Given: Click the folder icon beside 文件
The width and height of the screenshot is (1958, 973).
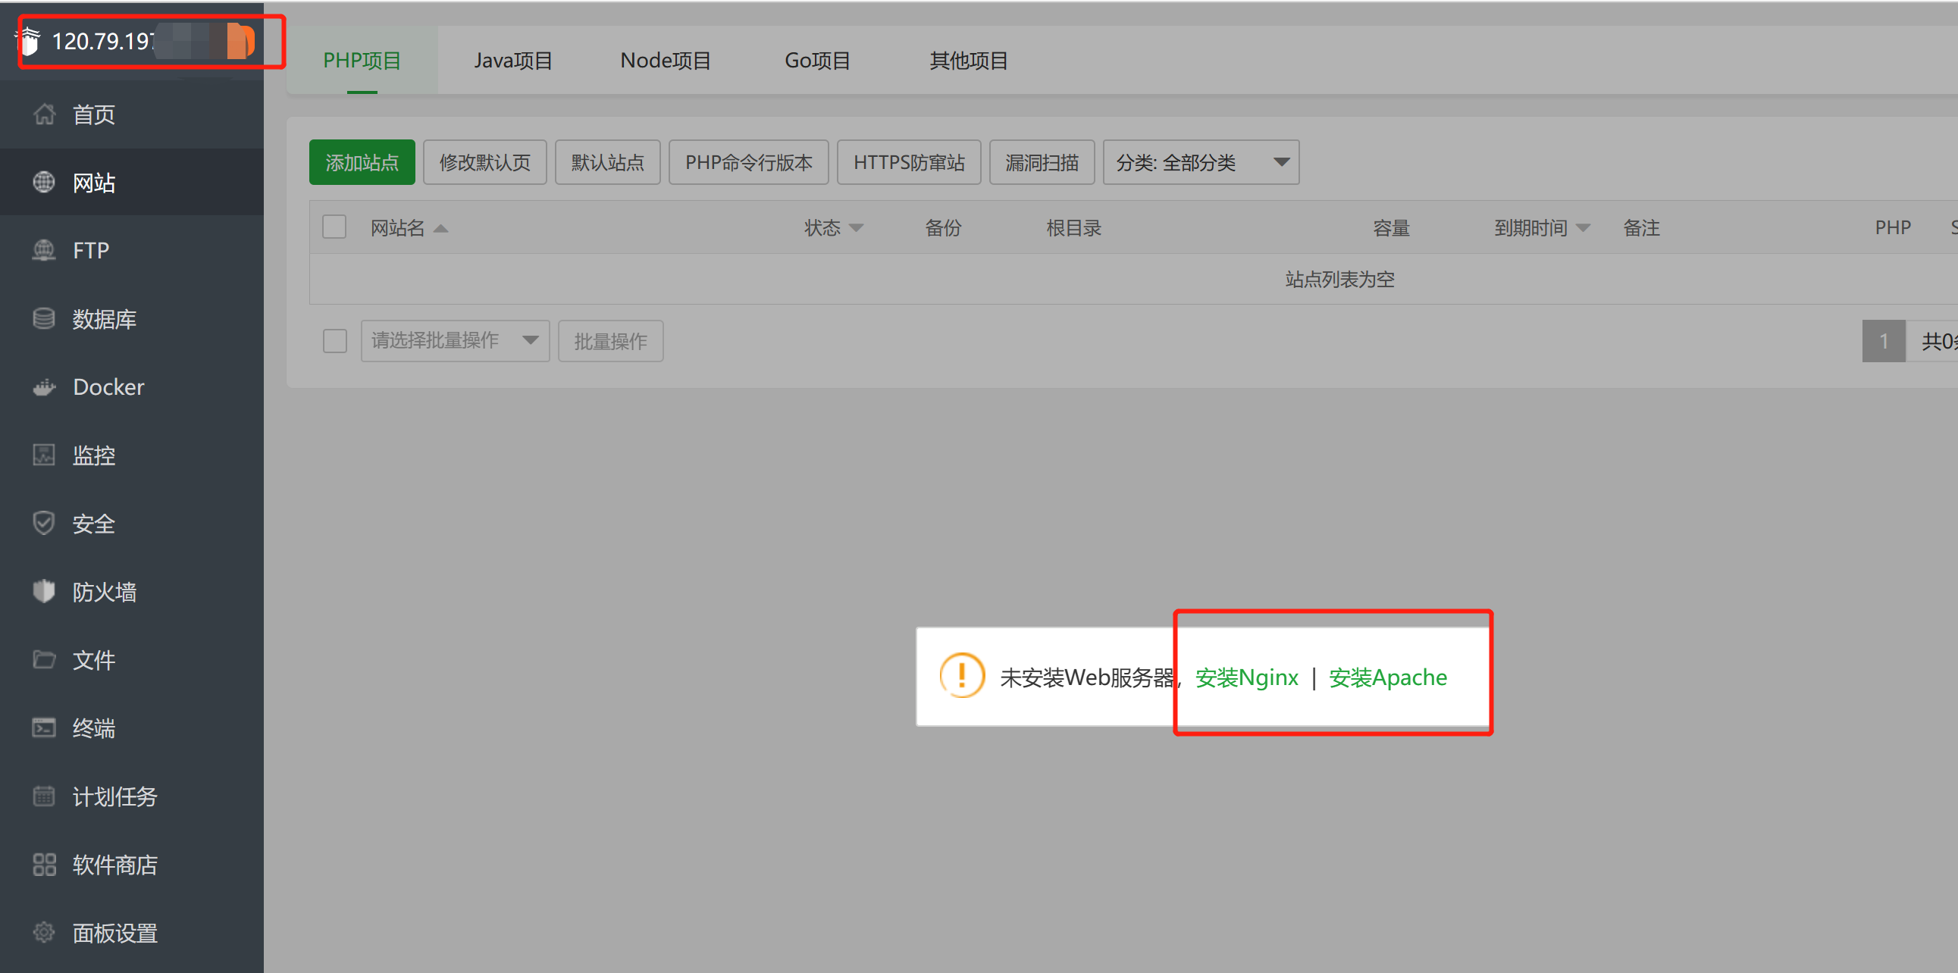Looking at the screenshot, I should tap(44, 659).
